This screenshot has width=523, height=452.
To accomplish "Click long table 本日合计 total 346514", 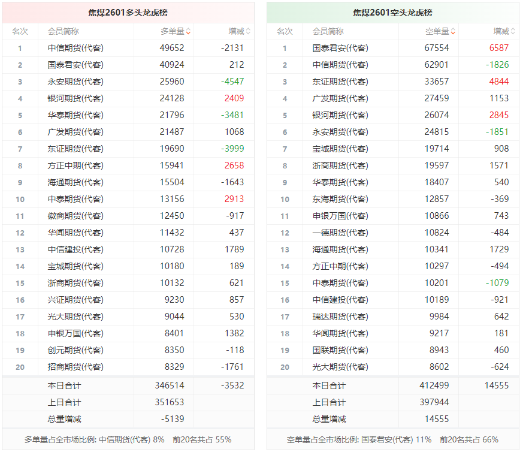I will (170, 385).
